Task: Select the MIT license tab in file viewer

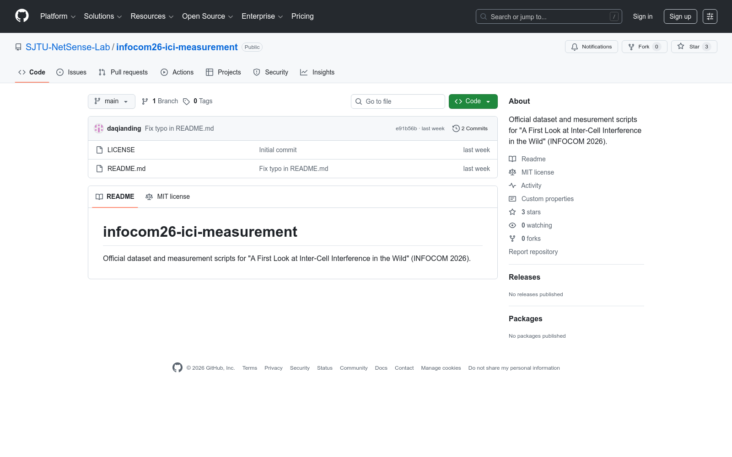Action: coord(167,197)
